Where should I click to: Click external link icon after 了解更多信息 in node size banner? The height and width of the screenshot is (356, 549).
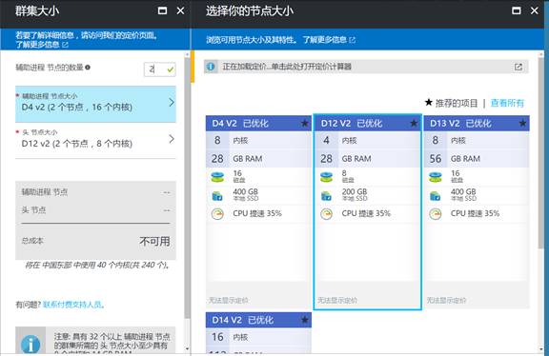[353, 40]
